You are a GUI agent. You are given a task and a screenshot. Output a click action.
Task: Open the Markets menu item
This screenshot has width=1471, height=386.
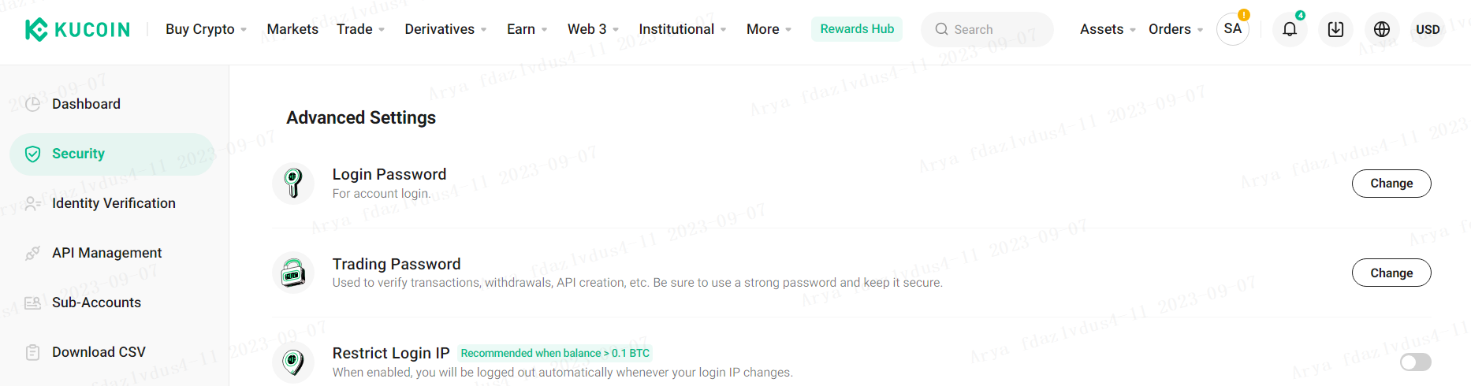point(292,29)
